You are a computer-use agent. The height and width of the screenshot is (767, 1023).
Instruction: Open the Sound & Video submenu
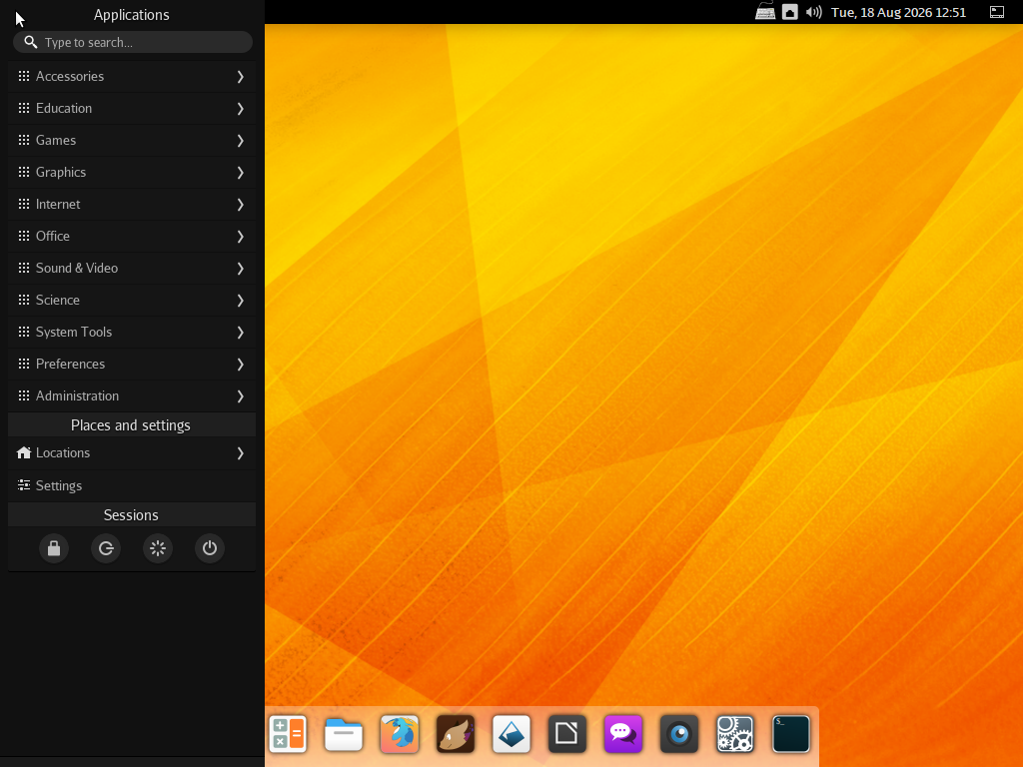coord(132,268)
